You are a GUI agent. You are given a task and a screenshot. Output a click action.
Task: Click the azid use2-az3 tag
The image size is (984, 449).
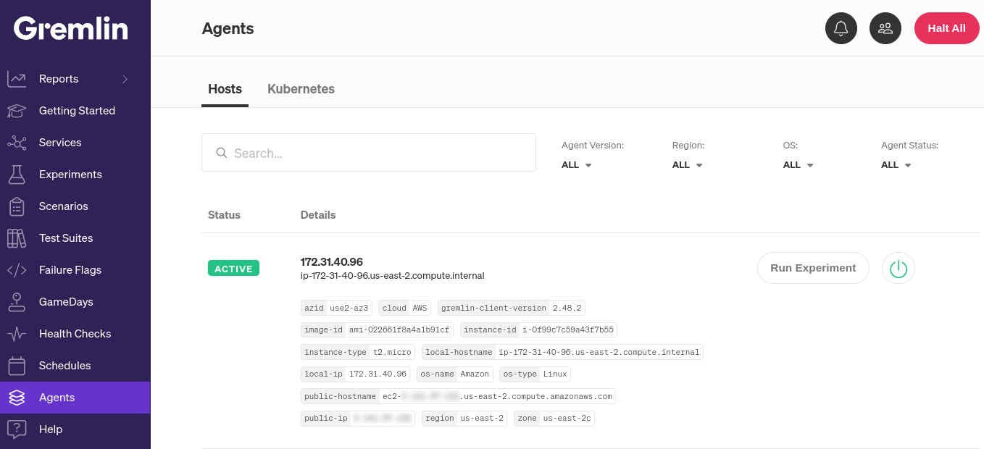coord(336,308)
